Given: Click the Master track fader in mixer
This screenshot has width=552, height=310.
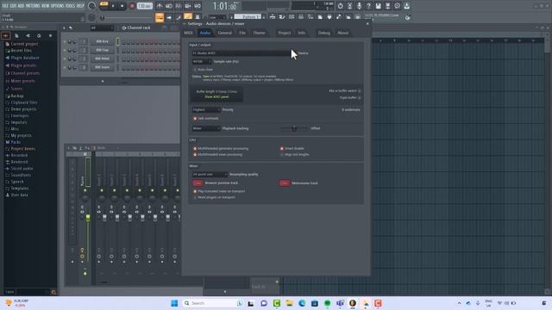Looking at the screenshot, I should (88, 218).
